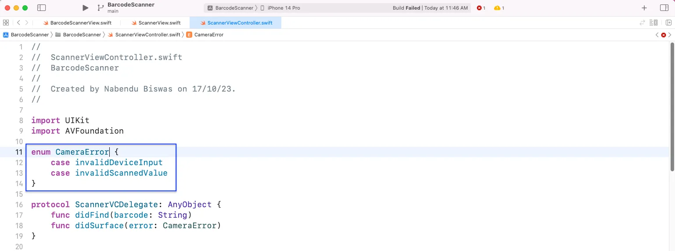Open the Build Failed activity status
675x251 pixels.
point(430,8)
